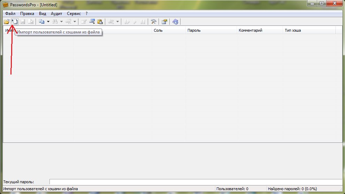Click the help icon at the toolbar end
This screenshot has width=345, height=194.
(175, 22)
